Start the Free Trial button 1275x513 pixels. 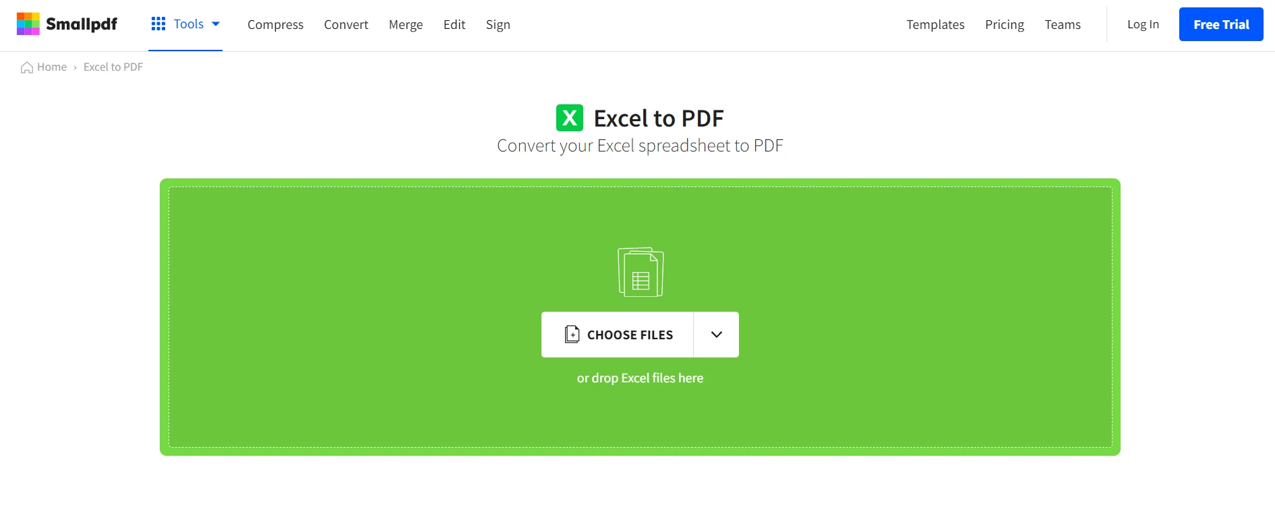(1221, 24)
